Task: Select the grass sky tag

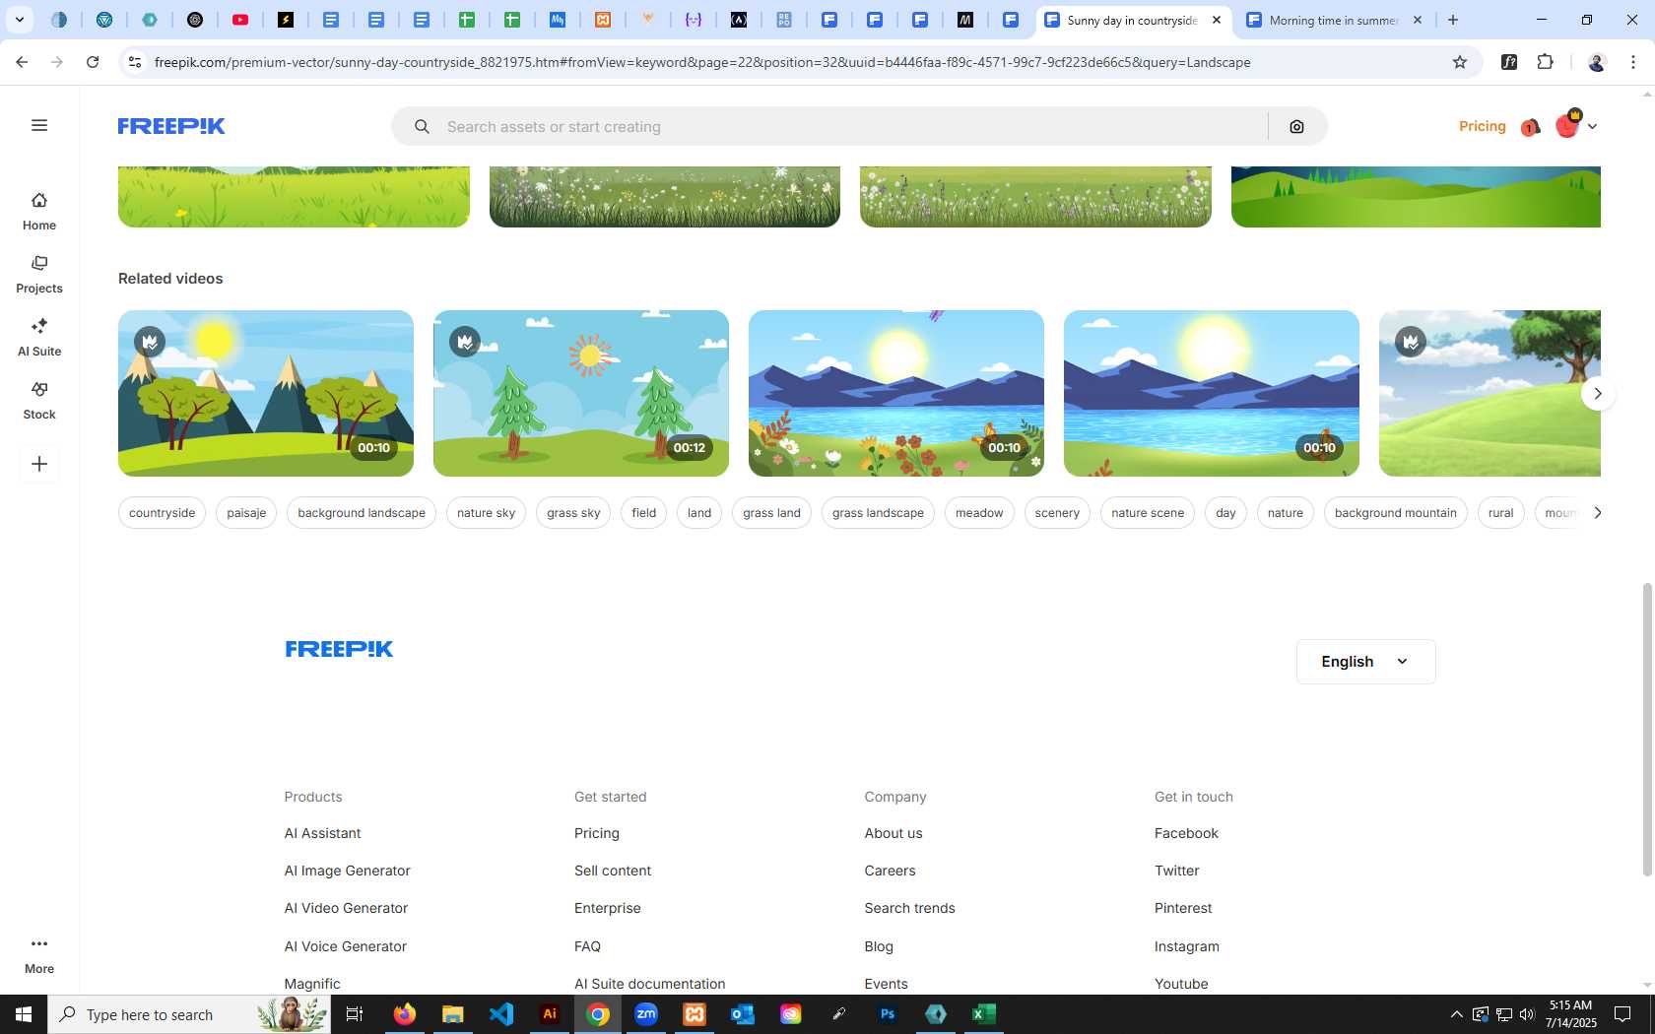Action: tap(573, 512)
